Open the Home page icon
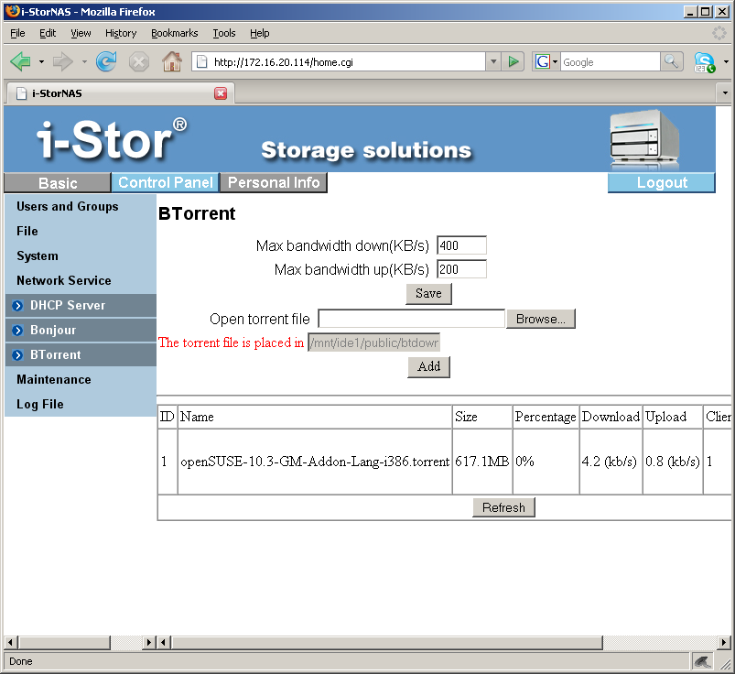The image size is (735, 674). click(x=172, y=61)
